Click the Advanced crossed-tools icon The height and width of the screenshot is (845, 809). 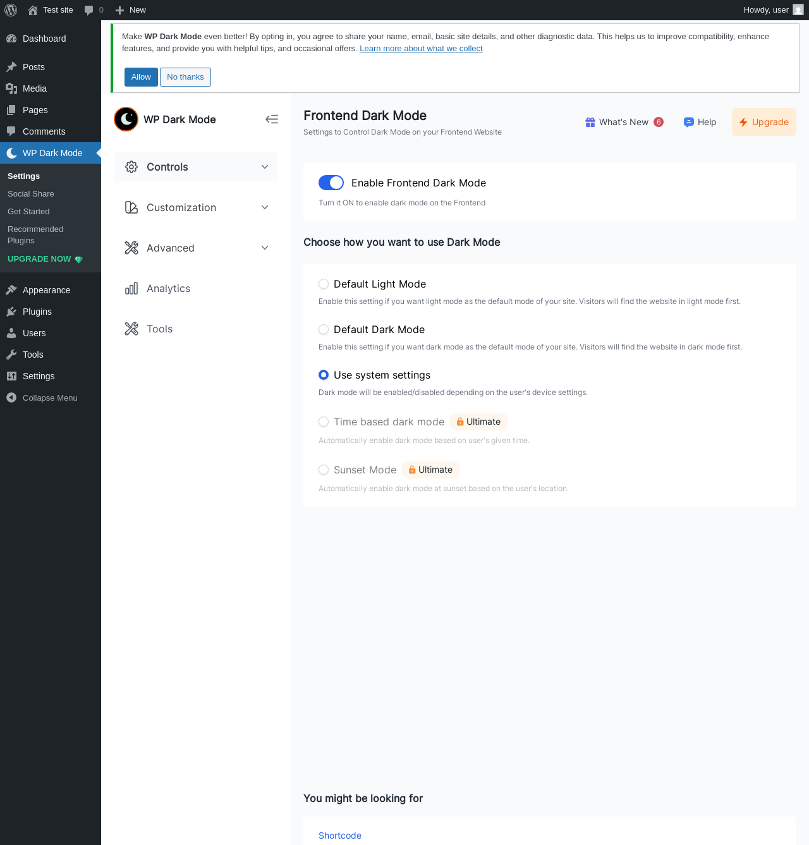[131, 248]
